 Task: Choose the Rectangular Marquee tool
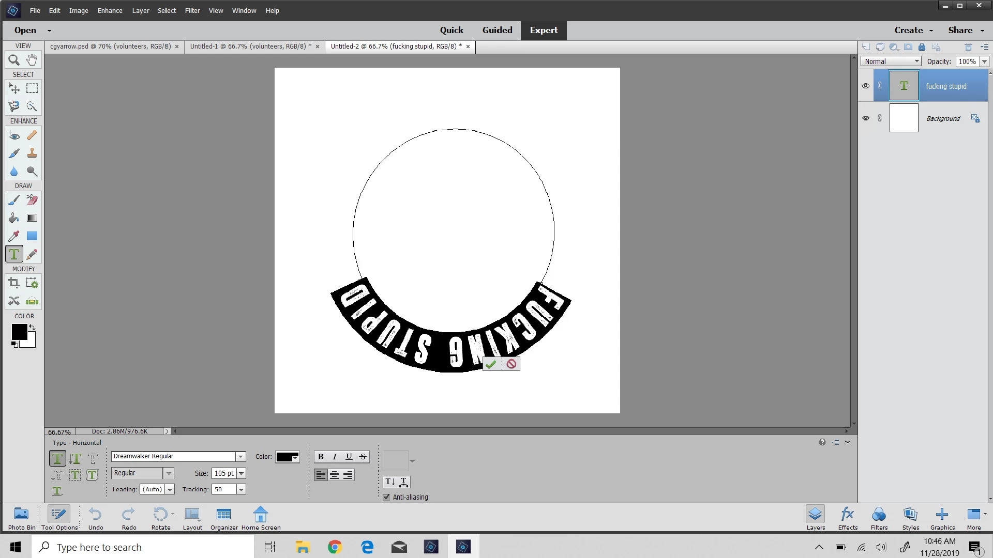click(x=32, y=88)
